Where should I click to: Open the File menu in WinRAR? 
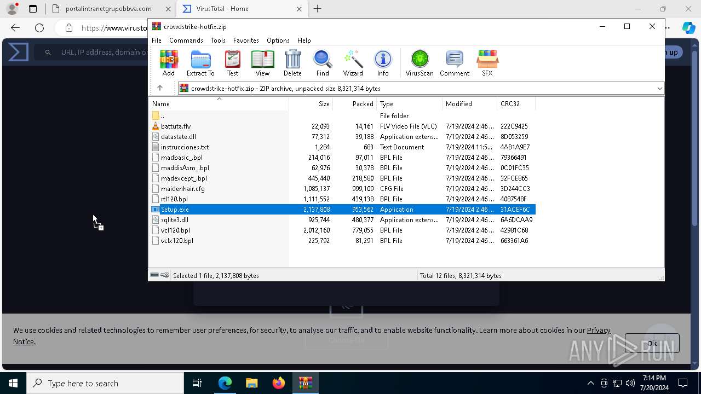tap(157, 40)
